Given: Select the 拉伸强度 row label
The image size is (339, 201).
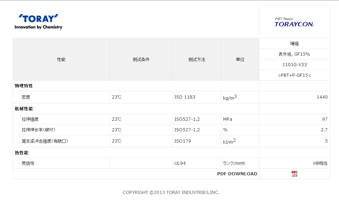Looking at the screenshot, I should 30,119.
